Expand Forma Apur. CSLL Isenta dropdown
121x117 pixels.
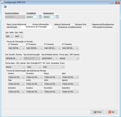tap(15, 67)
